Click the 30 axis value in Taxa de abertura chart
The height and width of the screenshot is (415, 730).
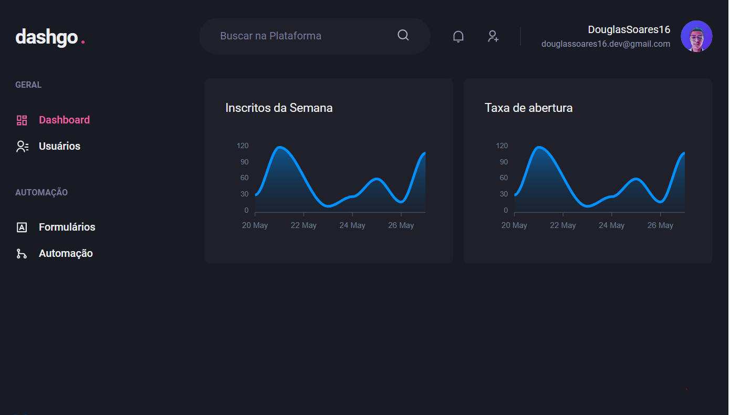click(x=504, y=194)
